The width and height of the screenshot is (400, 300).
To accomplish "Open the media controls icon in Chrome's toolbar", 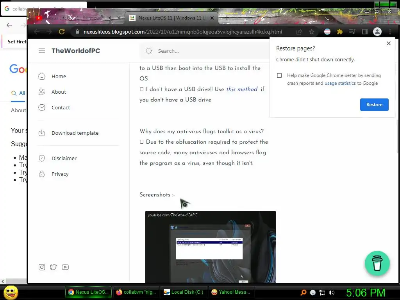I will point(352,32).
